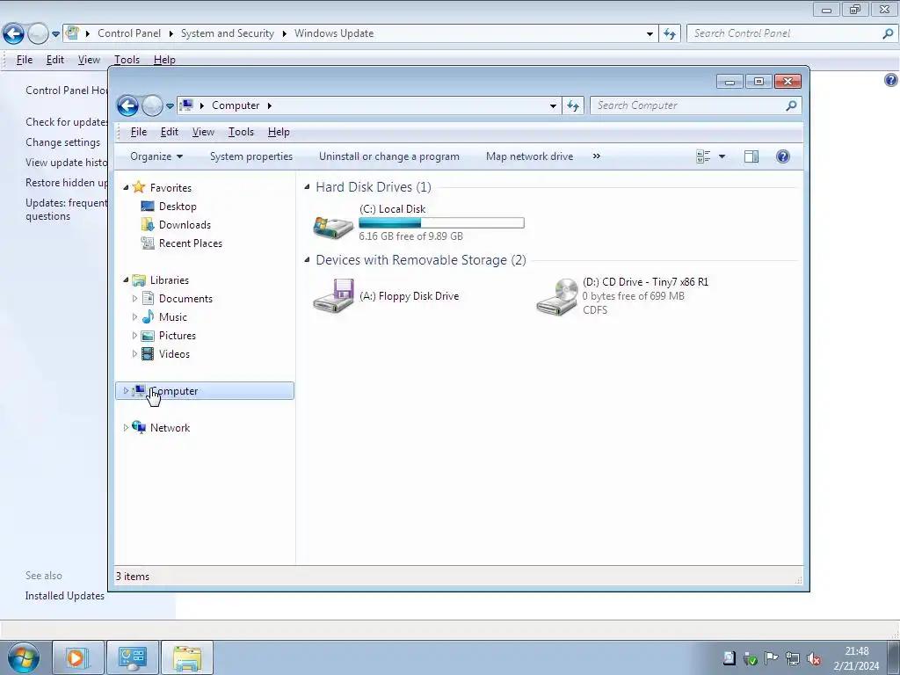Image resolution: width=900 pixels, height=675 pixels.
Task: Collapse the Hard Disk Drives group
Action: 307,186
